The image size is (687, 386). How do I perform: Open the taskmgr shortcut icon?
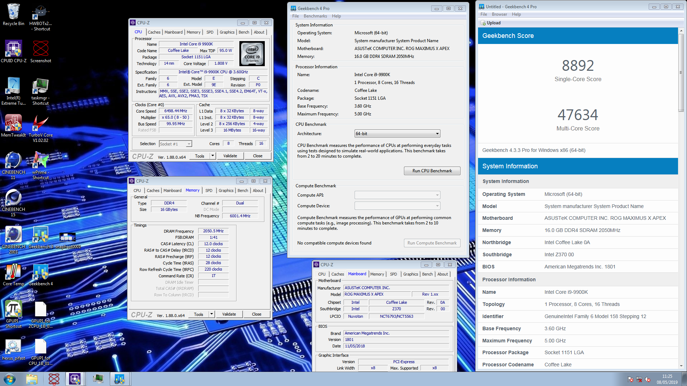(40, 91)
